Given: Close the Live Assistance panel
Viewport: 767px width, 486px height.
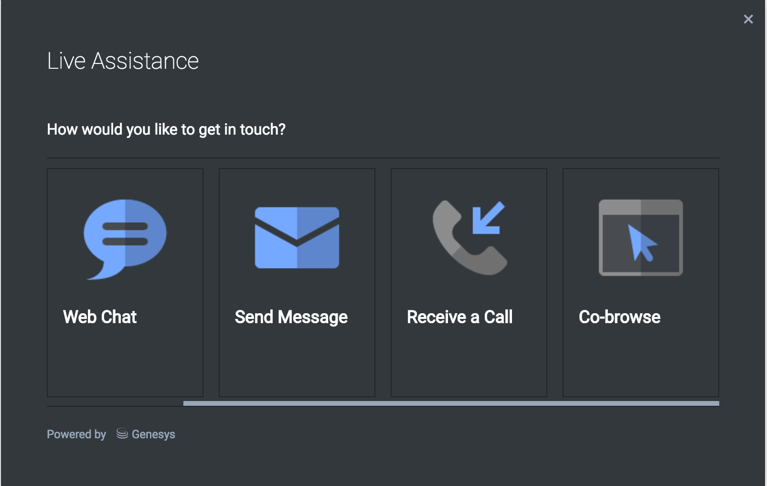Looking at the screenshot, I should click(748, 19).
